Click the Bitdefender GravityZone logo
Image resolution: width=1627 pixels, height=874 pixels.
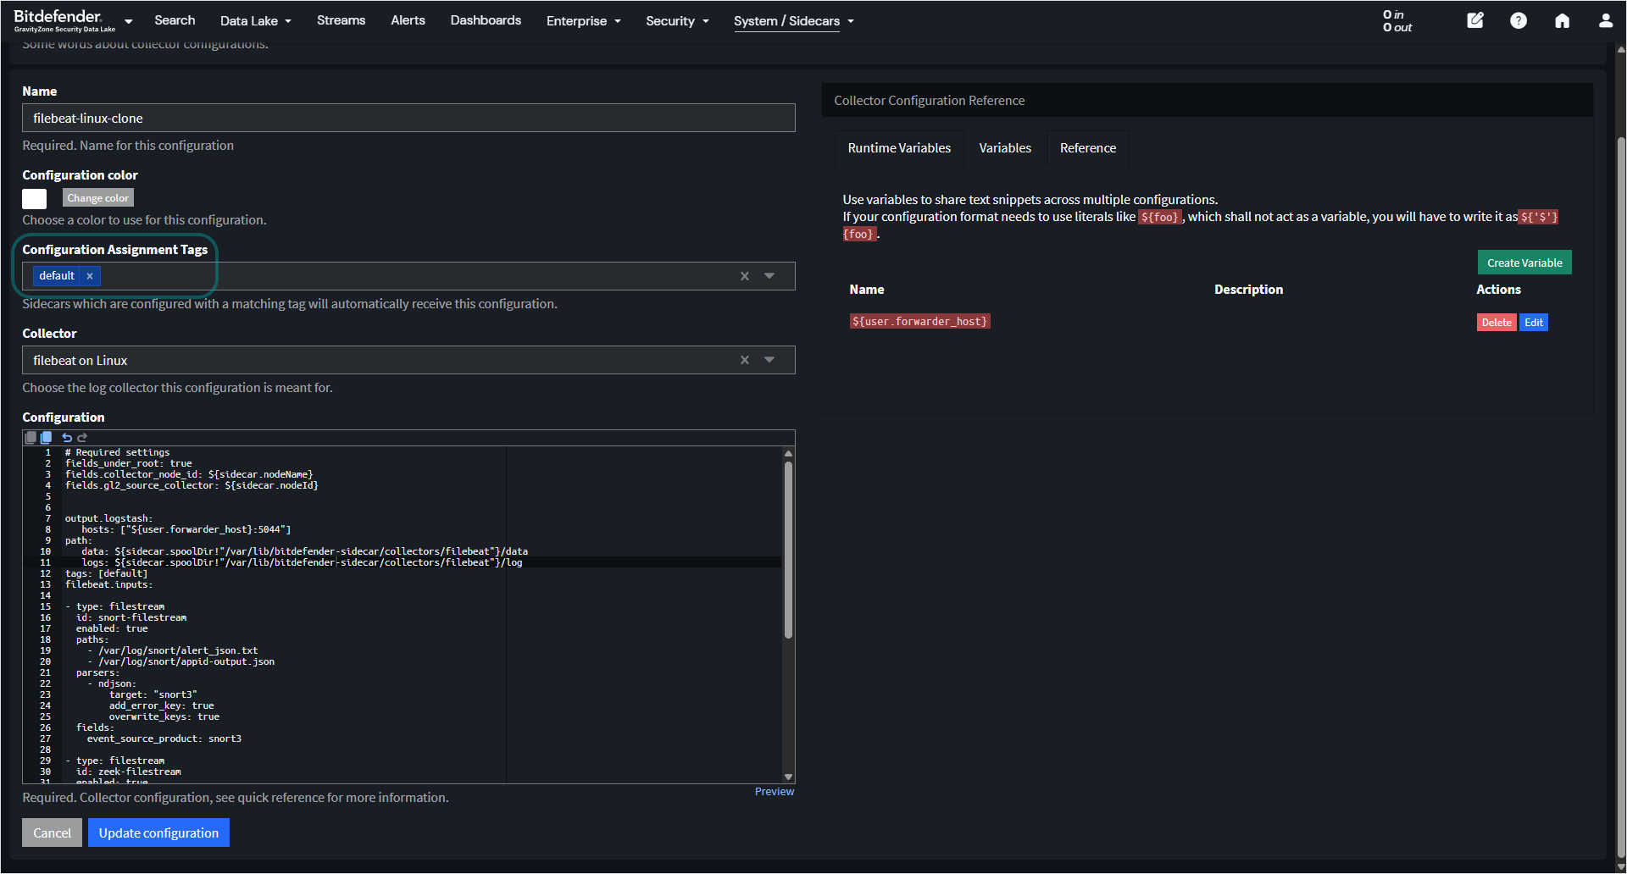[64, 20]
